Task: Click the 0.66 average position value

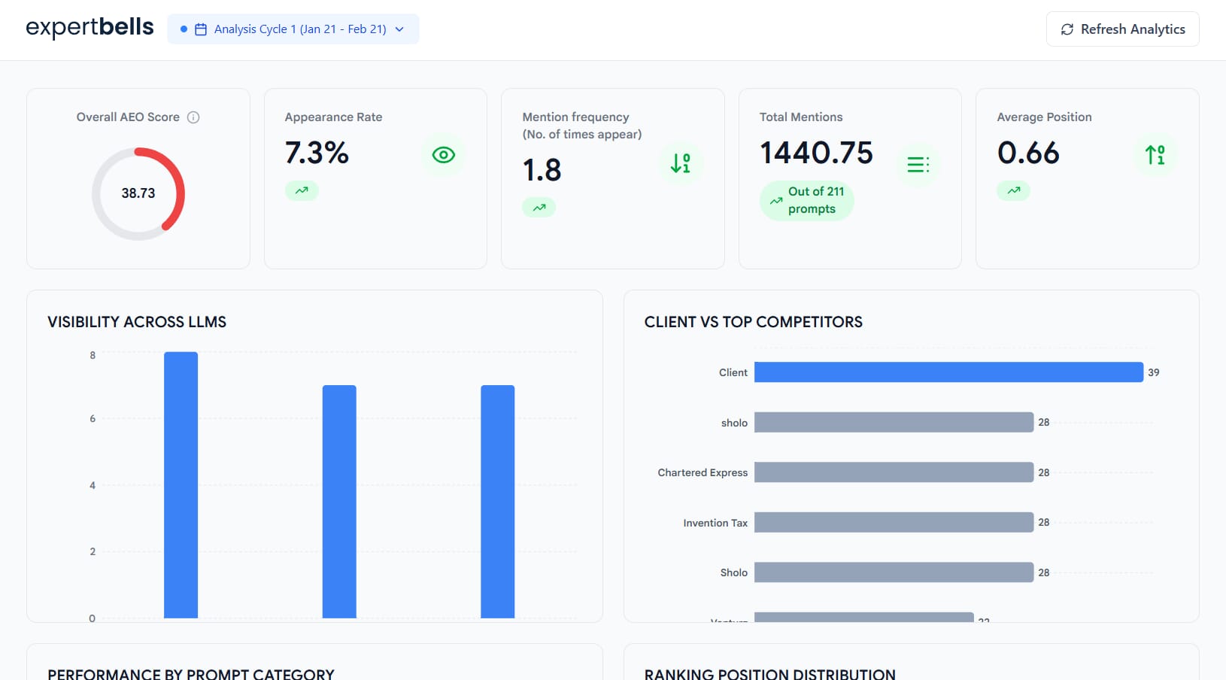Action: 1029,153
